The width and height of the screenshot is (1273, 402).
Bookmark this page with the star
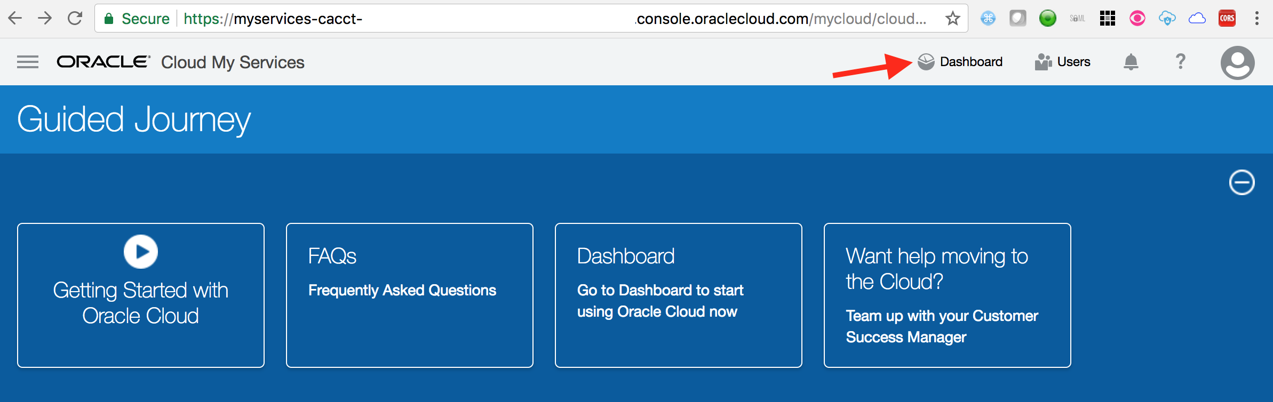[952, 19]
